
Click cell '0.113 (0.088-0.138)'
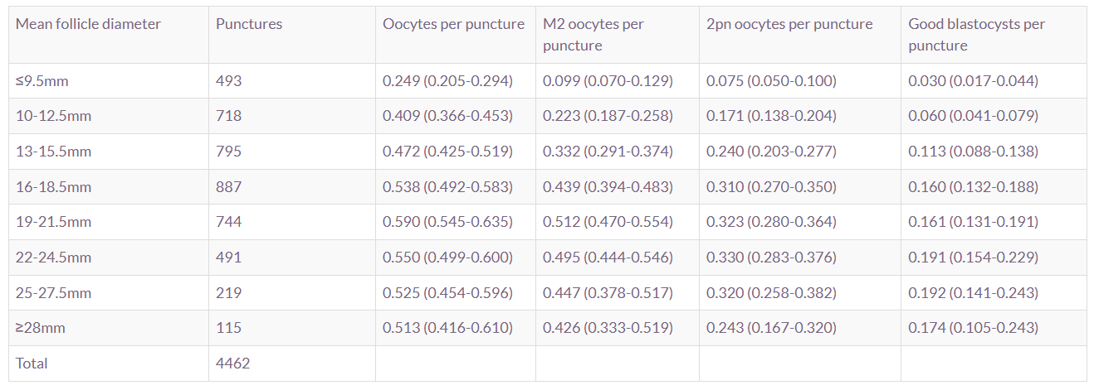pyautogui.click(x=973, y=152)
